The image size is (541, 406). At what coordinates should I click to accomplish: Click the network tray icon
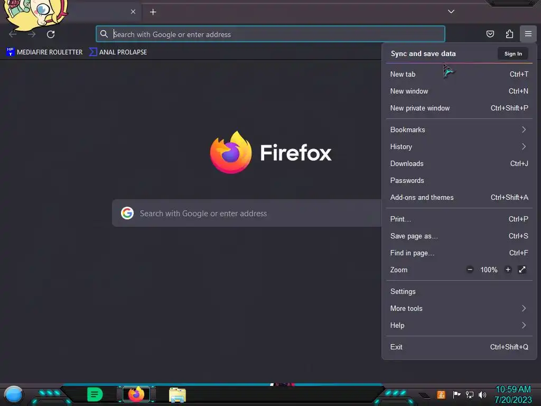pos(469,394)
